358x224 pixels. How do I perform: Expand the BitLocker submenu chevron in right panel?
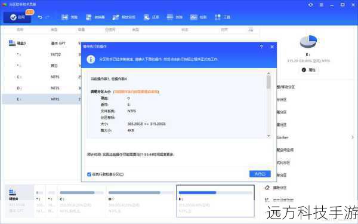(353, 137)
